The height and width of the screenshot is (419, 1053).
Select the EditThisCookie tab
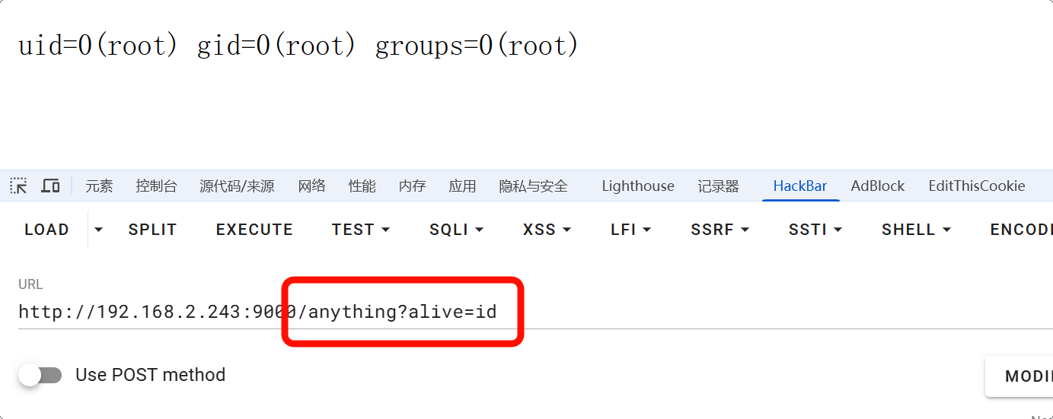pos(976,186)
